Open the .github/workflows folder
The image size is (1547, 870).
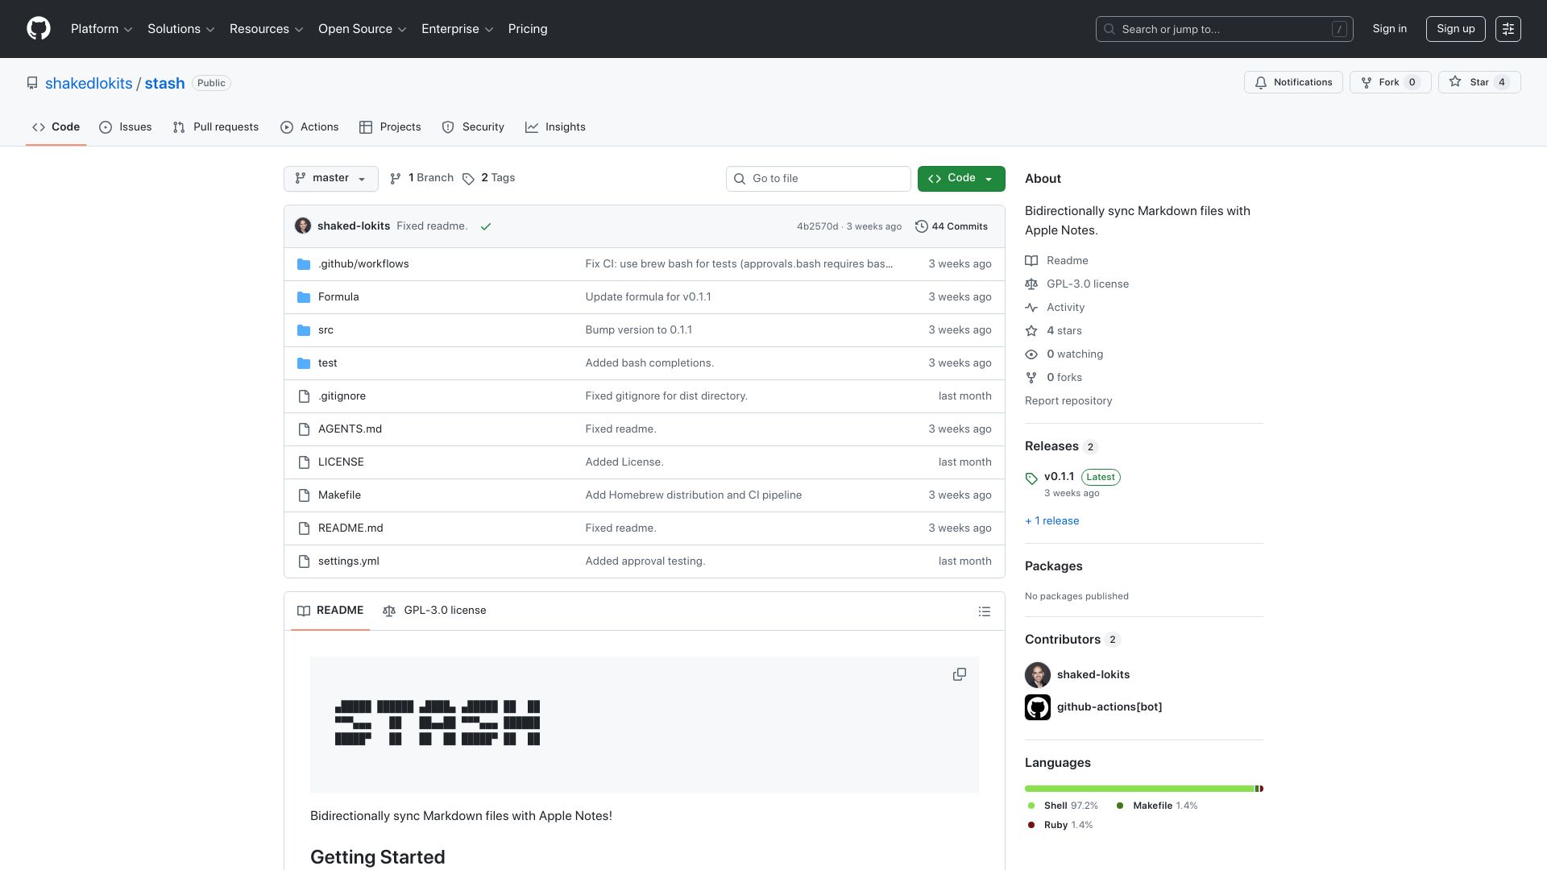(363, 264)
